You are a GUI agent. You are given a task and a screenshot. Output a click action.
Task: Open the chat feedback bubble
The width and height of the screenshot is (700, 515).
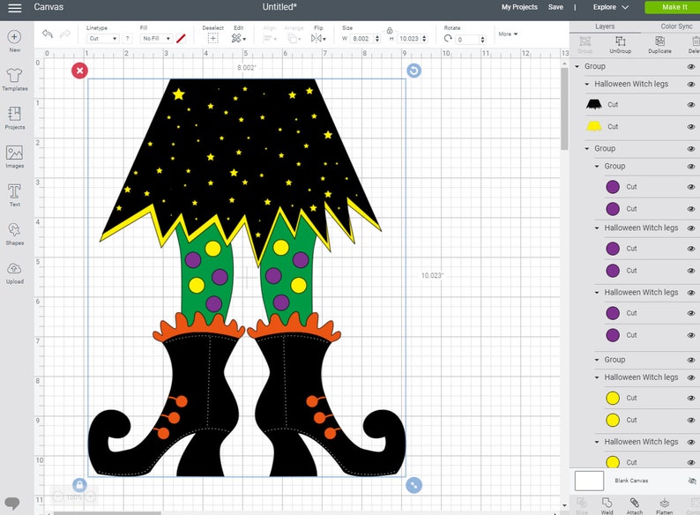[12, 503]
